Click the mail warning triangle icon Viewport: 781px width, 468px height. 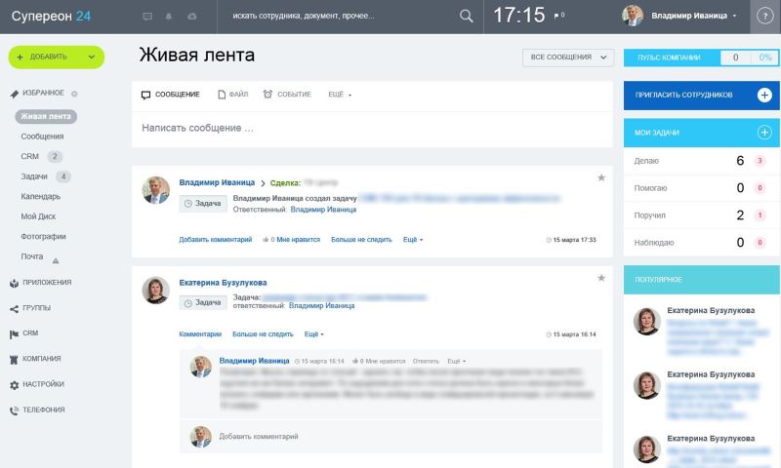coord(56,260)
